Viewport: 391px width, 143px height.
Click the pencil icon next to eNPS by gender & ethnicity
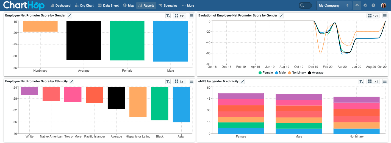[x=242, y=82]
